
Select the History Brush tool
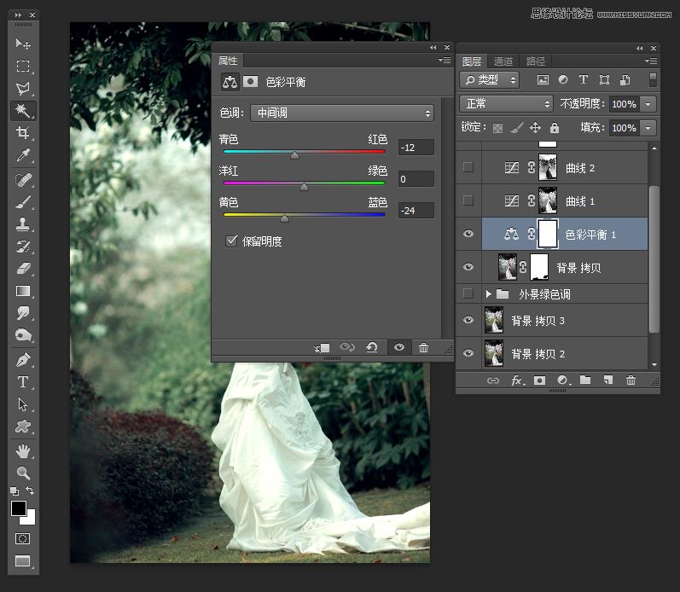click(23, 247)
